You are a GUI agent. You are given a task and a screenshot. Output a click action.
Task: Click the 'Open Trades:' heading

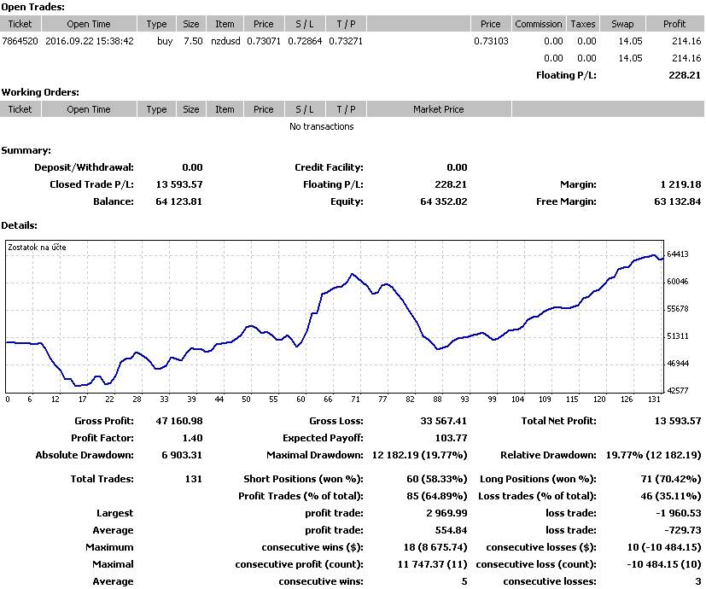(x=33, y=7)
